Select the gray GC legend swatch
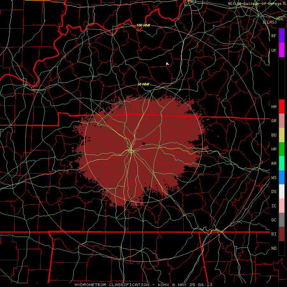 pyautogui.click(x=282, y=220)
